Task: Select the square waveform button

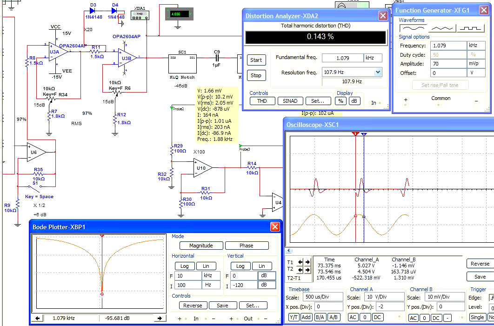Action: (x=470, y=28)
